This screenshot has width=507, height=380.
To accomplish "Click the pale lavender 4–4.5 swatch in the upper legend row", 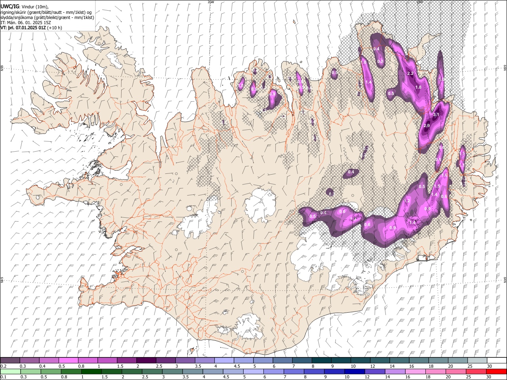I will 224,360.
